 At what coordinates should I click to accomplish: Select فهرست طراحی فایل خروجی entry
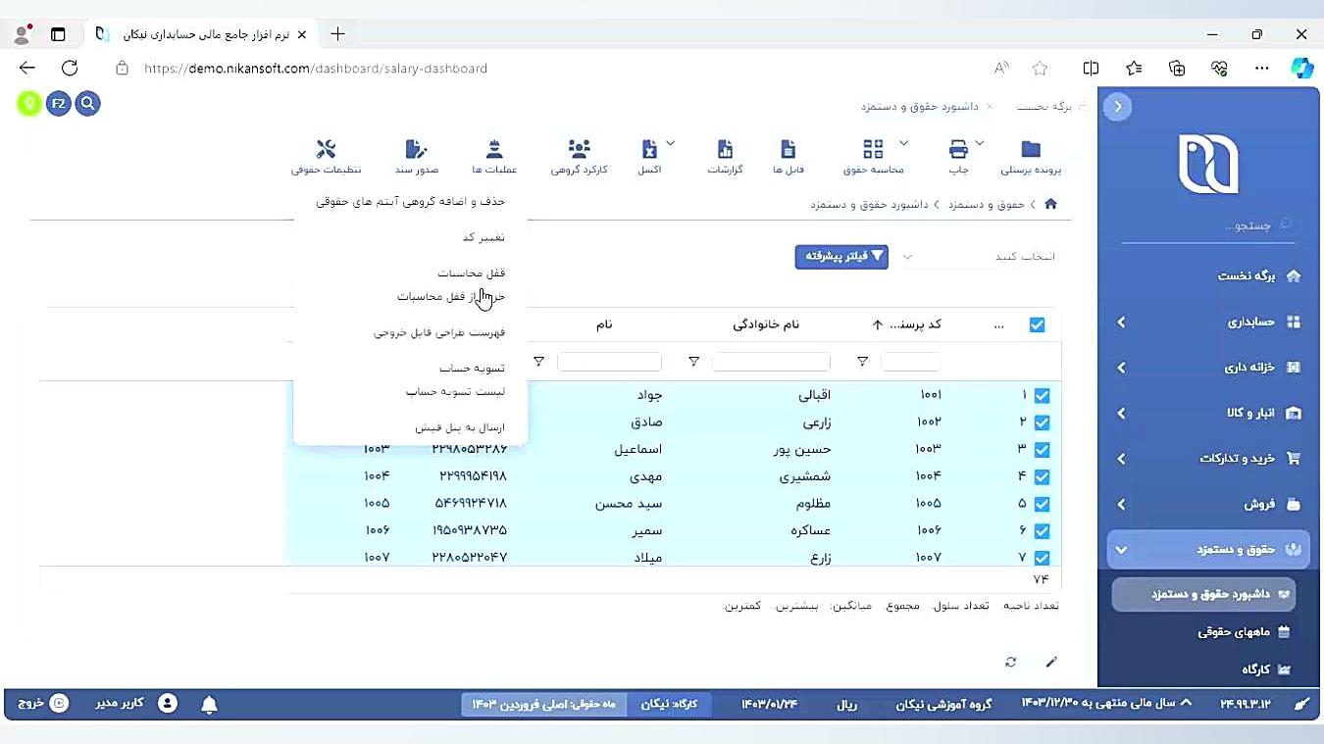point(438,332)
